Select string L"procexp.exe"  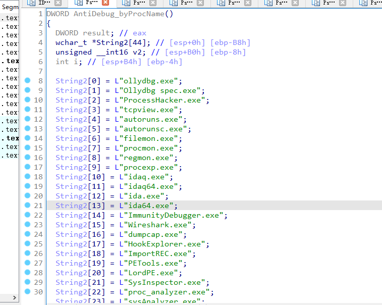146,167
